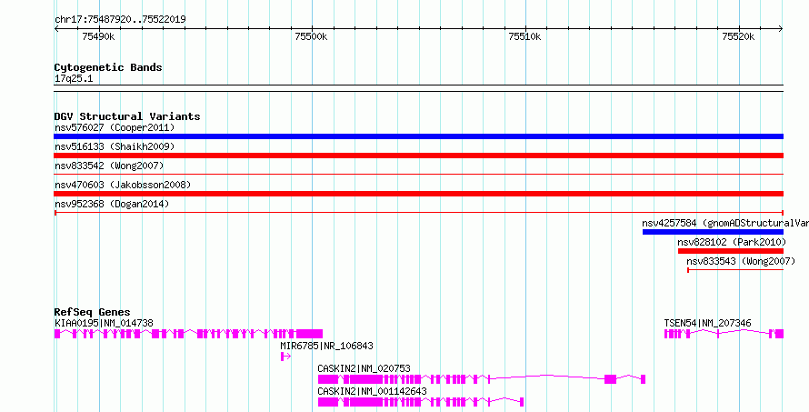Click the thin red nsv833542 Wong2007 line
The image size is (809, 412).
click(418, 175)
